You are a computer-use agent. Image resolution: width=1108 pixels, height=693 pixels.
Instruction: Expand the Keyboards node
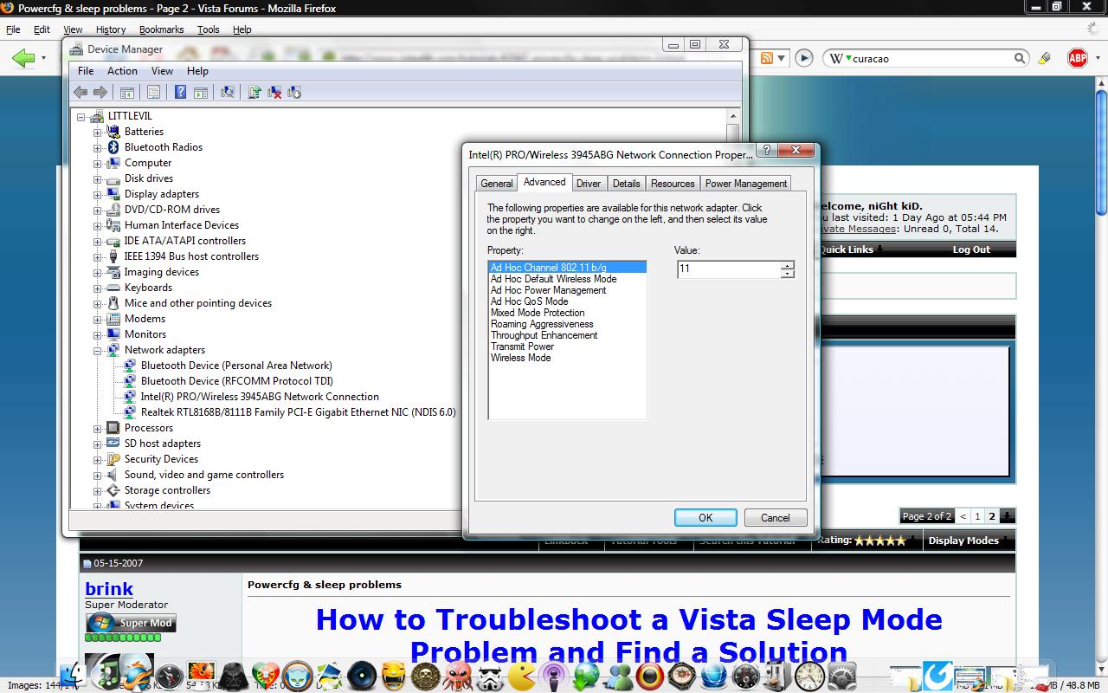click(98, 288)
